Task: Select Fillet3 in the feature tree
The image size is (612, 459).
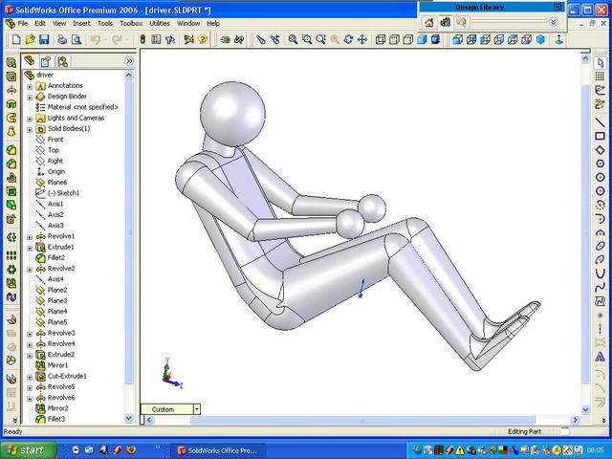Action: pyautogui.click(x=56, y=419)
